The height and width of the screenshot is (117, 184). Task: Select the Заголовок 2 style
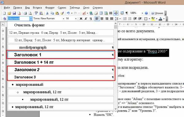tap(60, 70)
